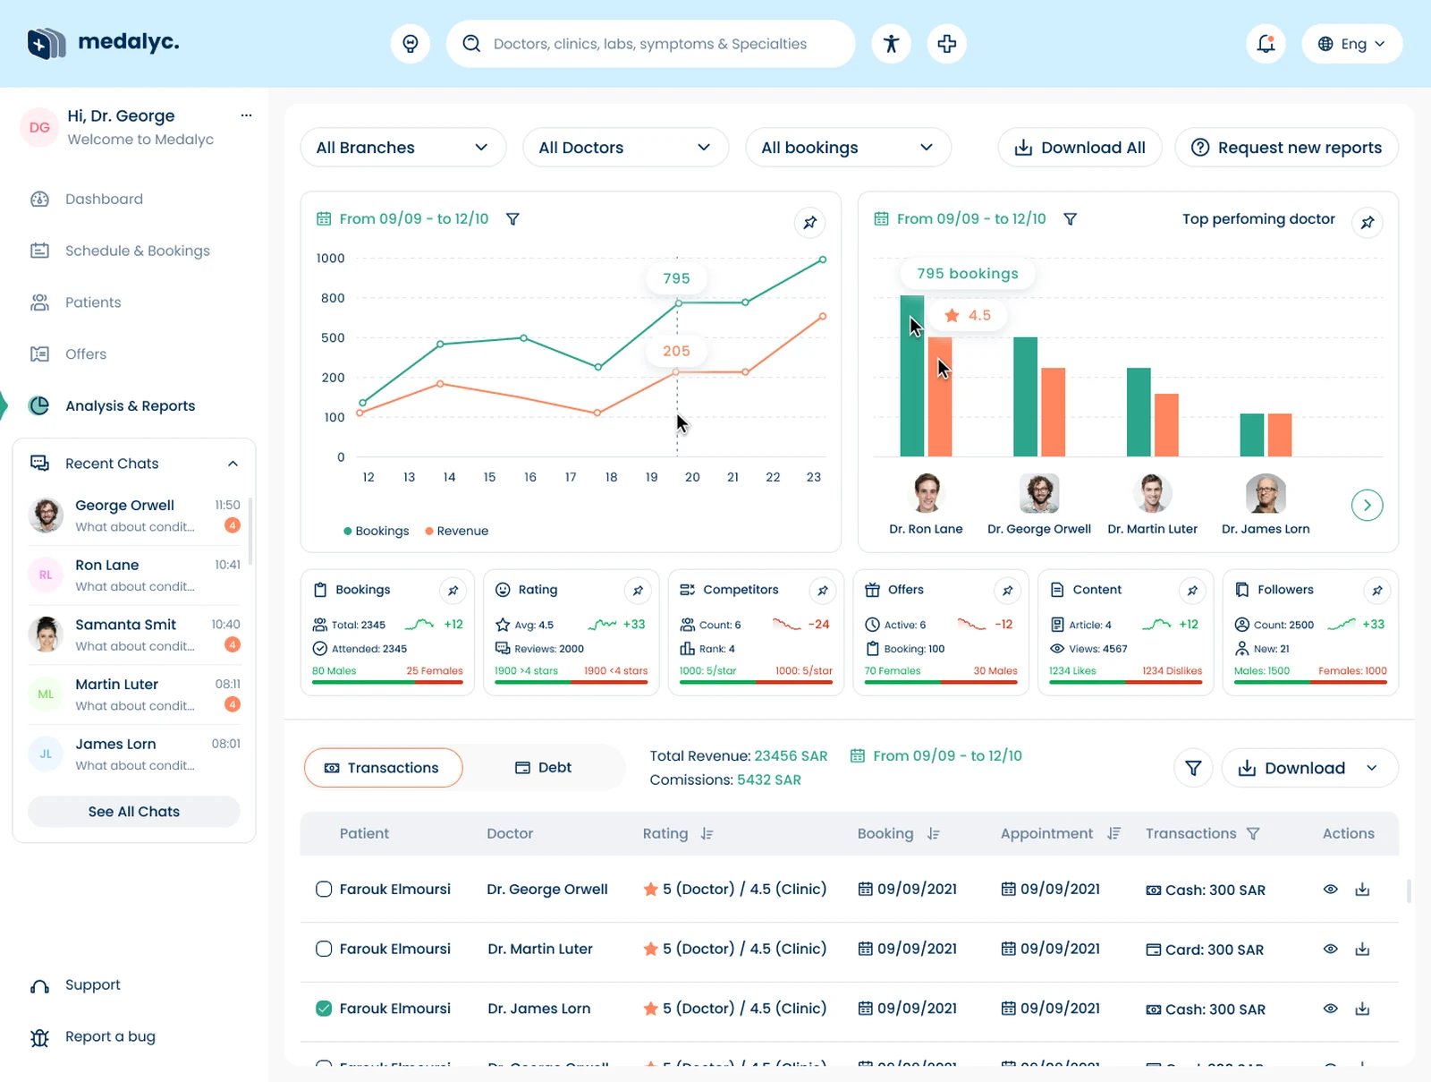Open Offers in sidebar
Image resolution: width=1431 pixels, height=1082 pixels.
tap(69, 354)
